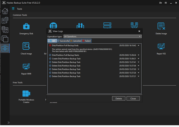Open the Delete Image tool
Screen dimensions: 179x127
pos(161,29)
